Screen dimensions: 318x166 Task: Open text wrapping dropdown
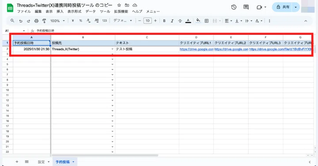tap(249, 21)
